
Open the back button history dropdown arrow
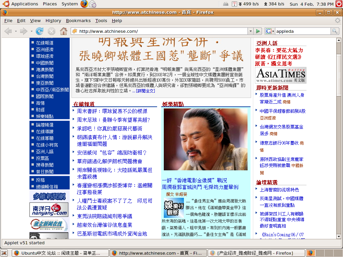coord(16,31)
